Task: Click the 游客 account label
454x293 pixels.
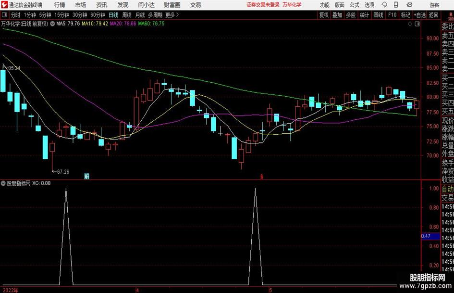Action: 434,5
